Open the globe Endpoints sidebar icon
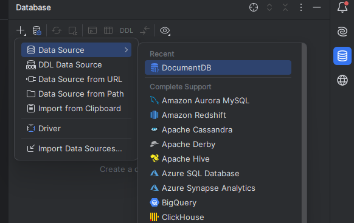This screenshot has width=354, height=223. [x=342, y=80]
